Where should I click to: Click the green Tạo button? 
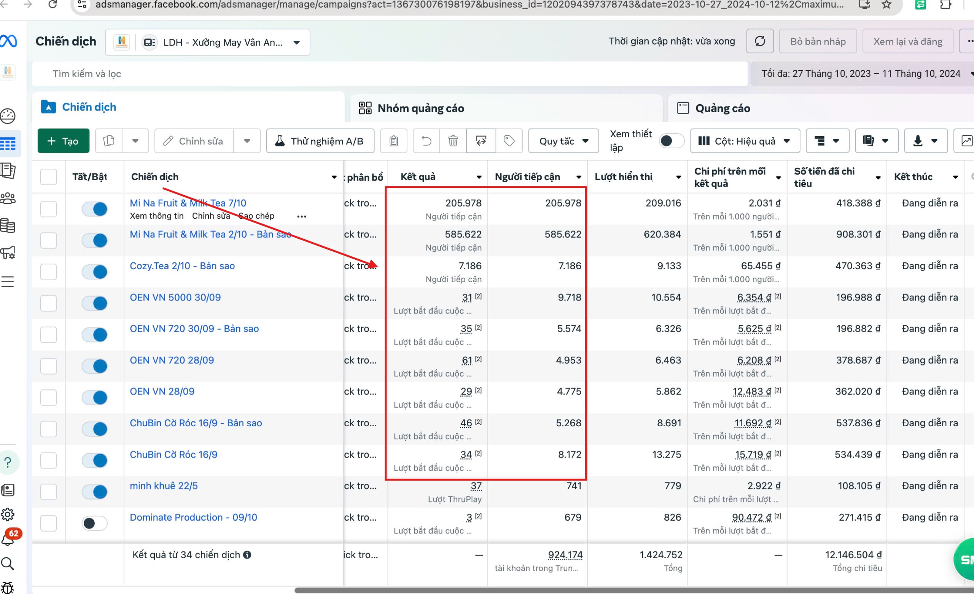(63, 141)
